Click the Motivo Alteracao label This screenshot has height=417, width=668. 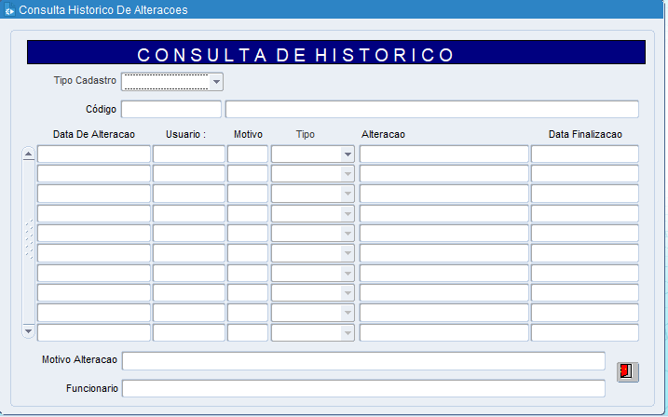coord(79,360)
